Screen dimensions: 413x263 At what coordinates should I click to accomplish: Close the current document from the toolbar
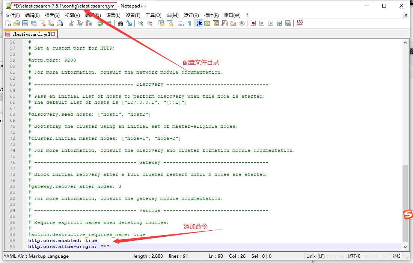[x=43, y=23]
